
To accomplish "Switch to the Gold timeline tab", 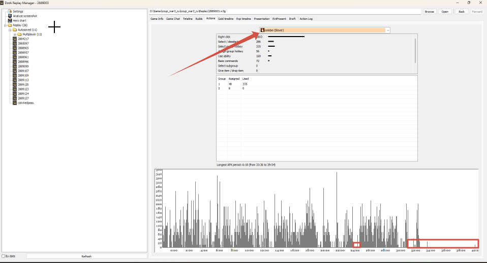I will 226,19.
